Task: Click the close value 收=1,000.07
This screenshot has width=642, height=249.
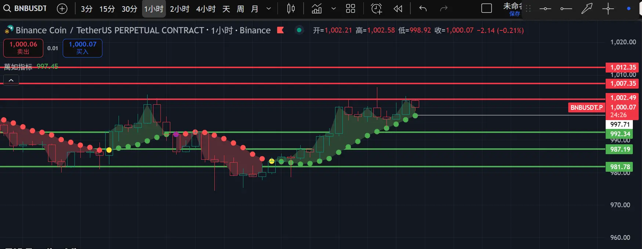Action: tap(454, 30)
